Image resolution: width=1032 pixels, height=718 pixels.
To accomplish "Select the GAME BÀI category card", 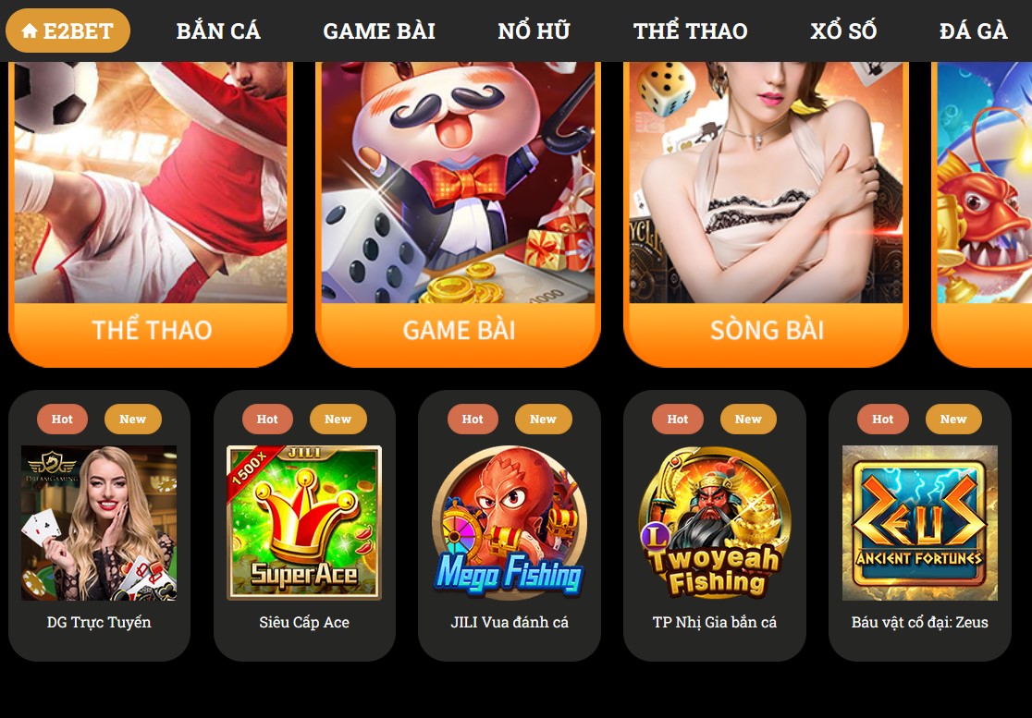I will (458, 214).
